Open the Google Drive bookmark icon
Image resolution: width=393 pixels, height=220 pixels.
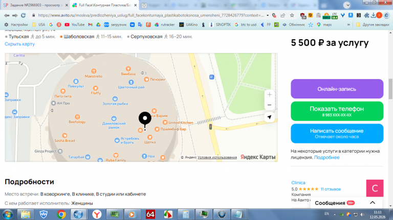[x=98, y=25]
